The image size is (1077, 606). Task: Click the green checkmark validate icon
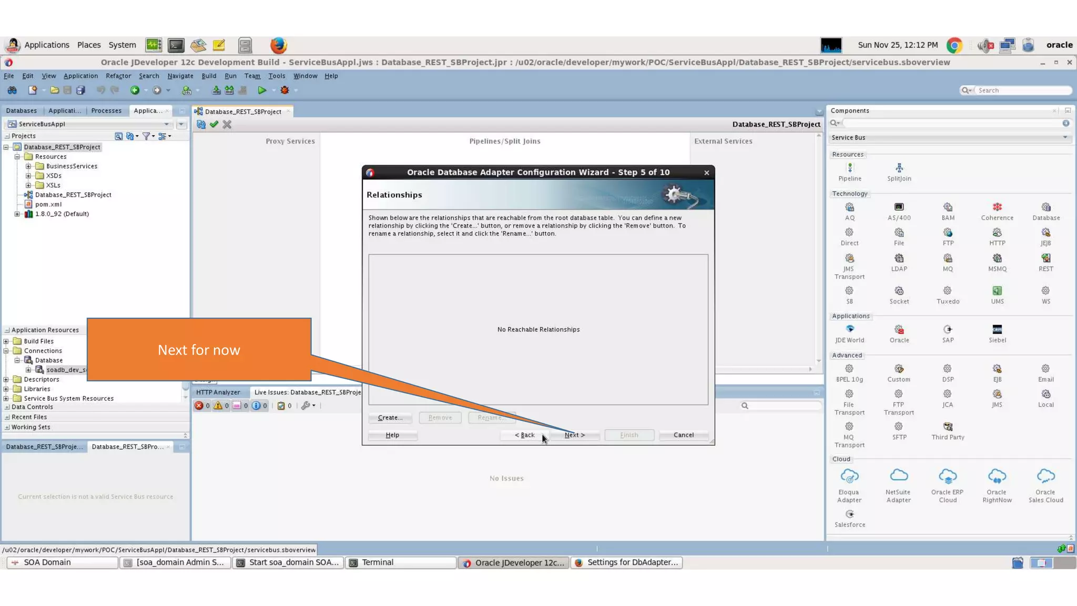(214, 125)
